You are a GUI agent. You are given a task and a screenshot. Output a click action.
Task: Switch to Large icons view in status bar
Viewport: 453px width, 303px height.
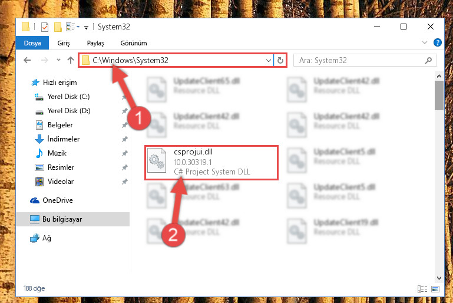click(435, 289)
